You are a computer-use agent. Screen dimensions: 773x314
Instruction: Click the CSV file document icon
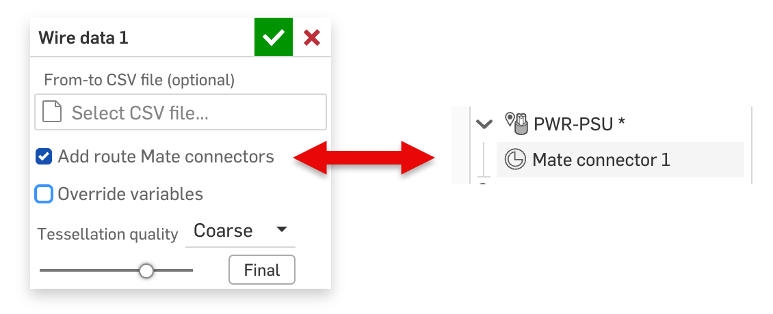pyautogui.click(x=52, y=112)
